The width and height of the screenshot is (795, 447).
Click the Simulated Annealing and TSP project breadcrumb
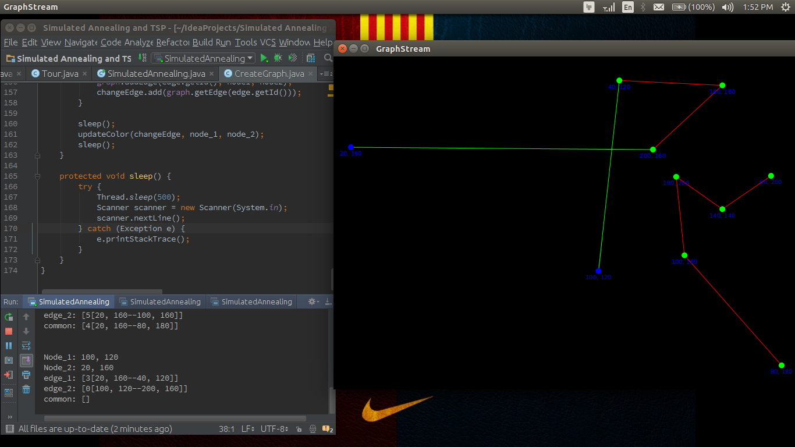69,58
